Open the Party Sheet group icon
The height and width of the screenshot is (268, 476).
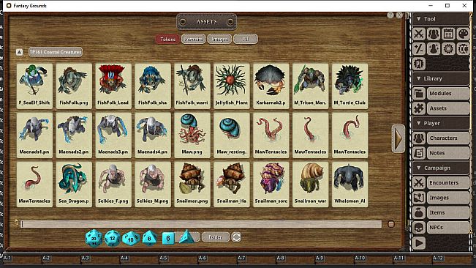click(x=434, y=34)
